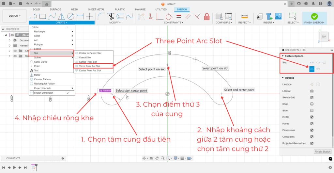
Task: Select Three Point Arc Slot menu item
Action: [89, 66]
